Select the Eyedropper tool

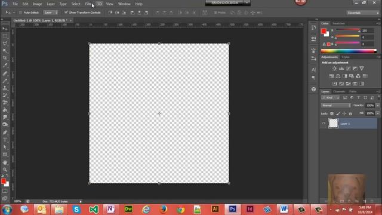tap(5, 65)
